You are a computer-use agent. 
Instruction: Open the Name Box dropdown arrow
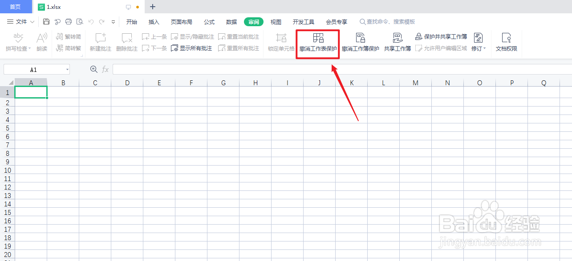(x=67, y=70)
